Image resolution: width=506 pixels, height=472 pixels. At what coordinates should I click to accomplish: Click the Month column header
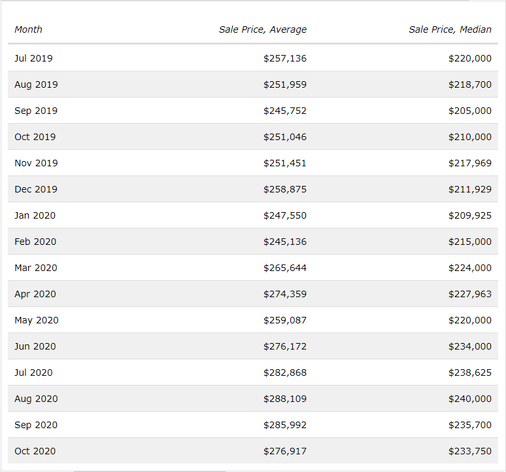coord(28,29)
